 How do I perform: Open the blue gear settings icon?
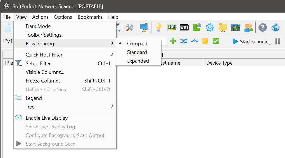(210, 28)
